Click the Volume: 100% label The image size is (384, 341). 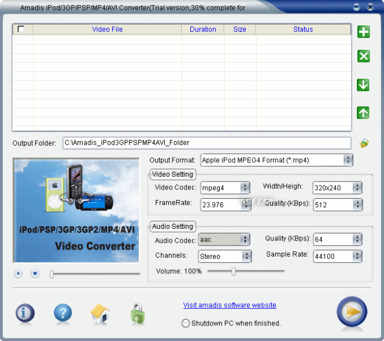[179, 271]
